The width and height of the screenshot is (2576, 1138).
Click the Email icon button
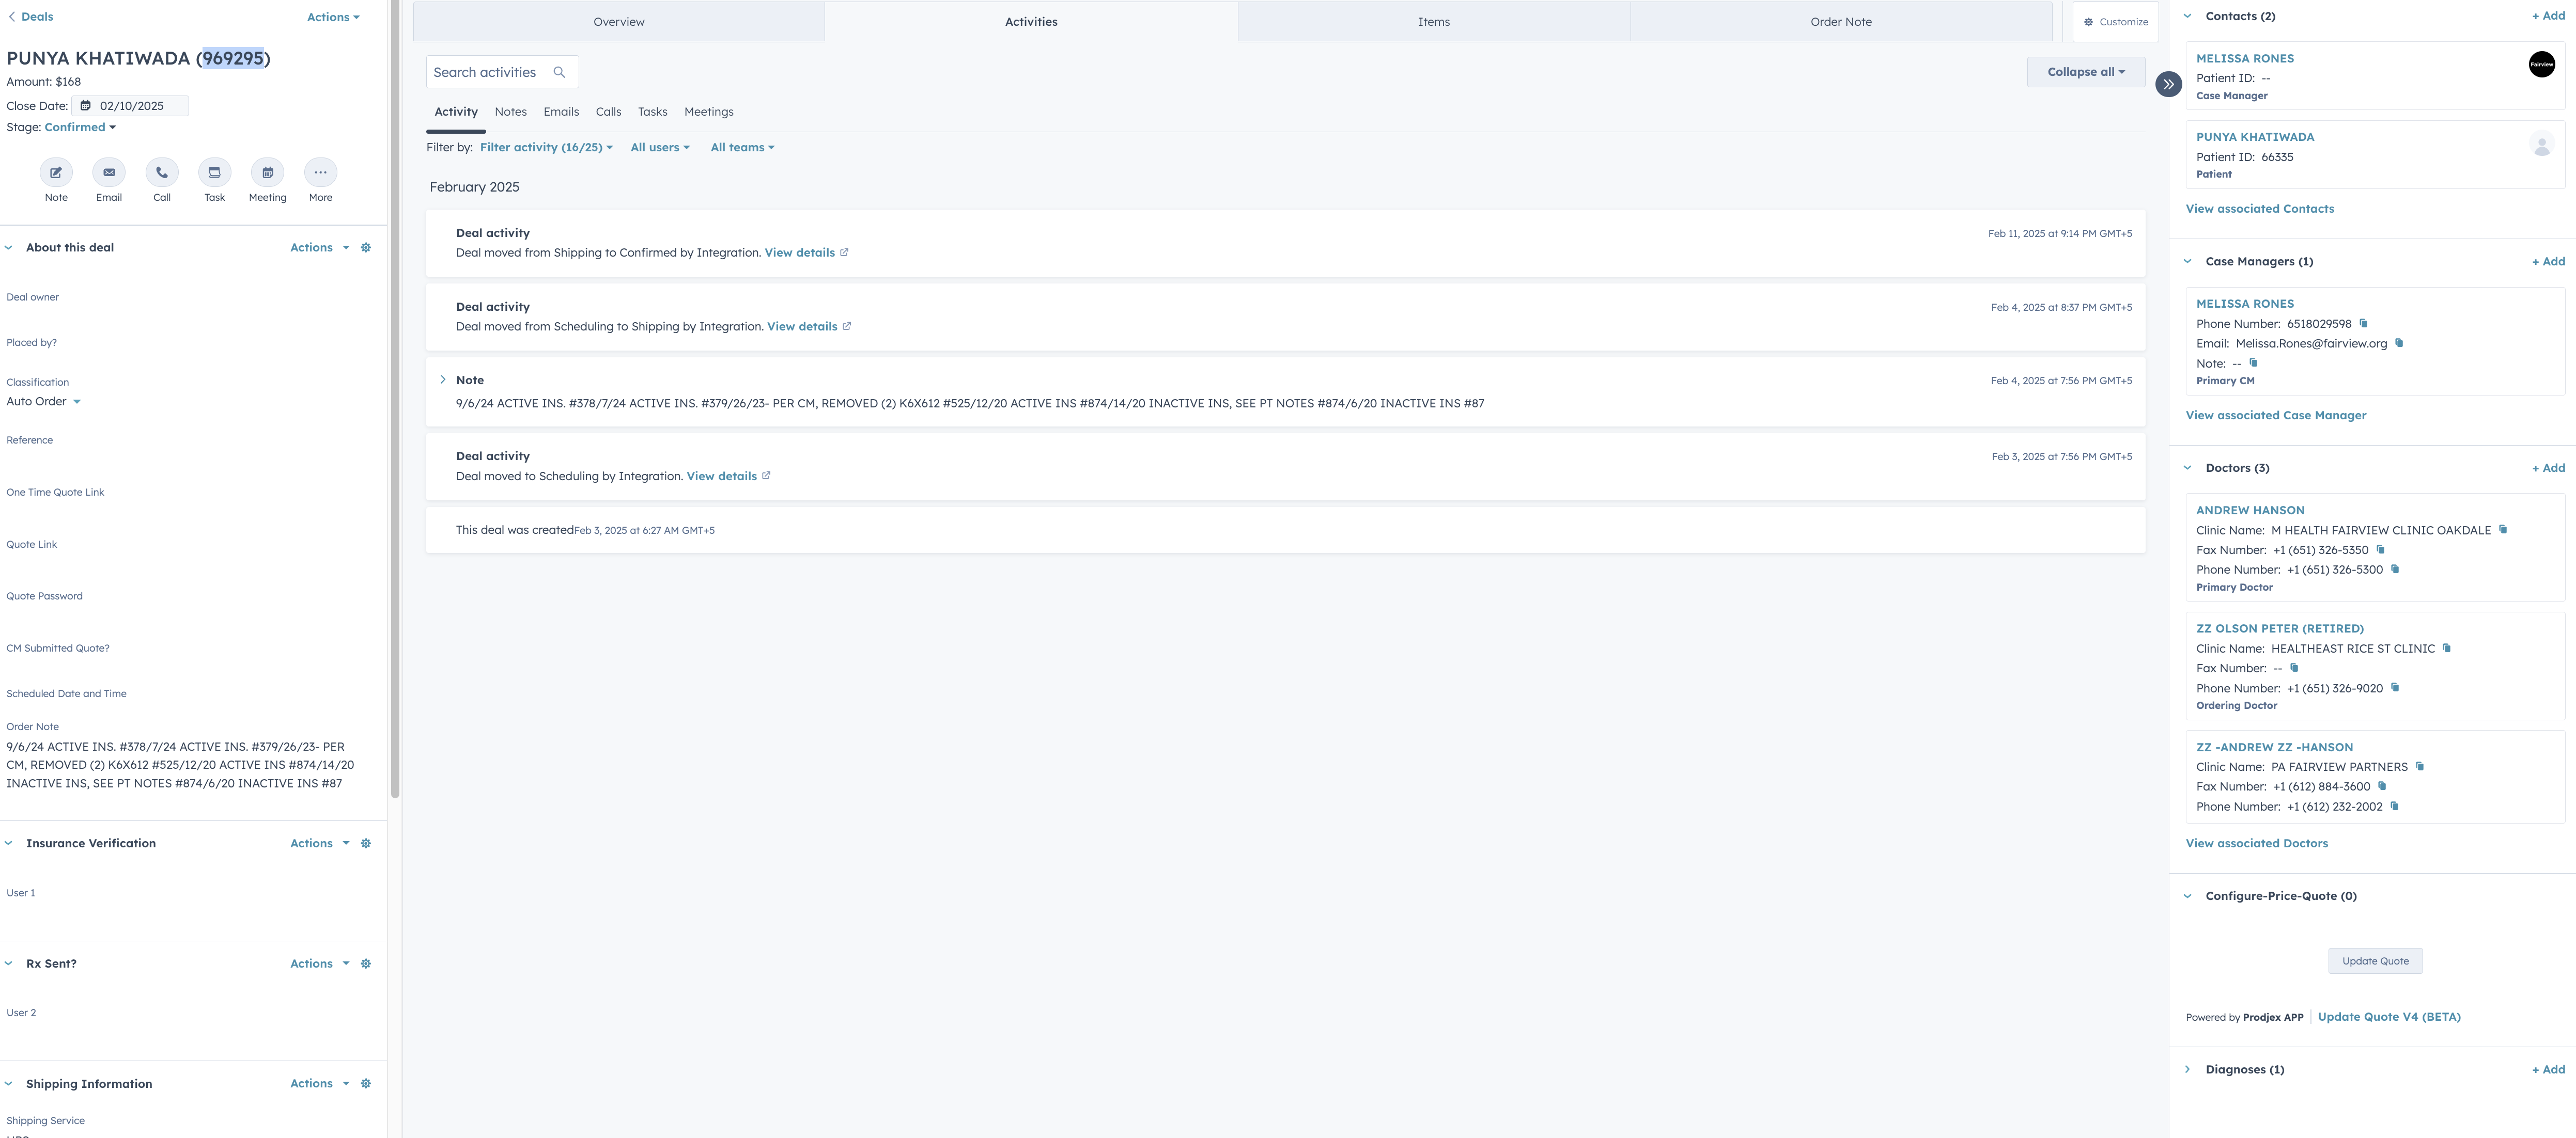[109, 173]
